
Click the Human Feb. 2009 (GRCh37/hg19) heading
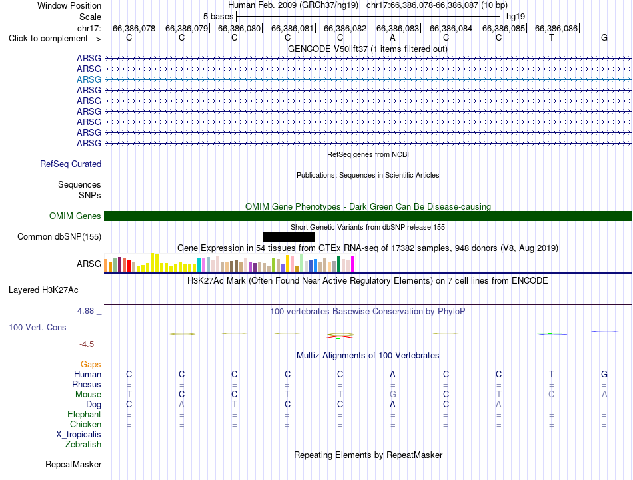293,5
